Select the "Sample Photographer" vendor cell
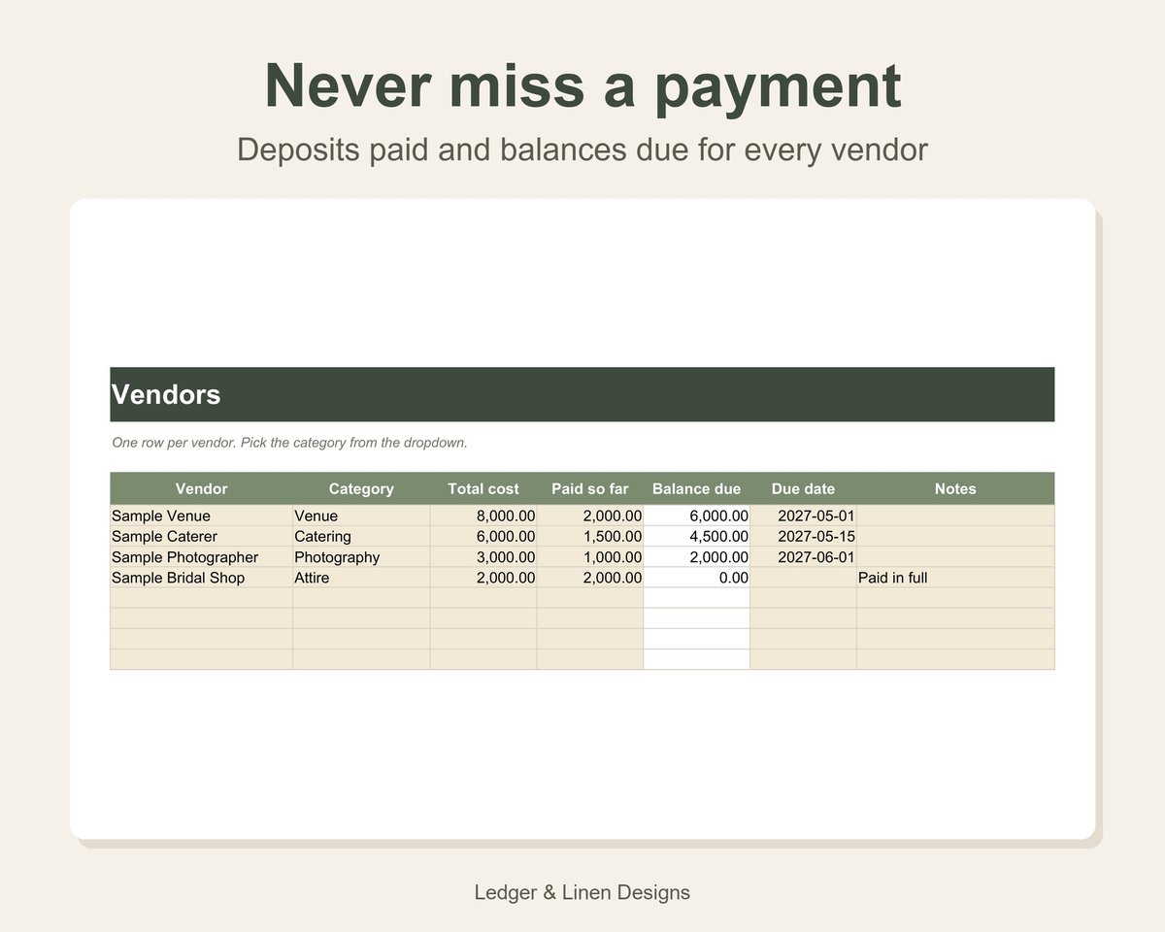 click(201, 556)
